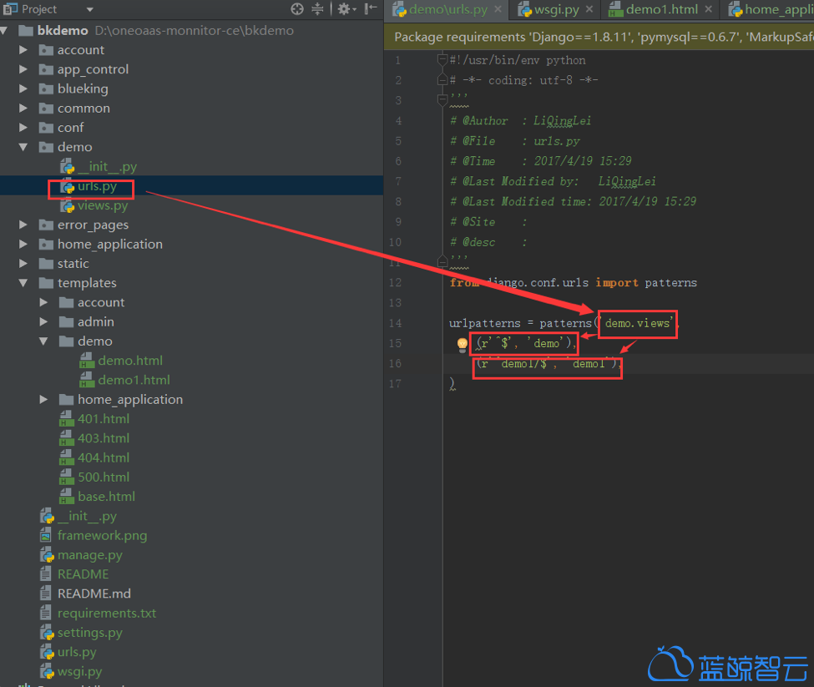This screenshot has height=687, width=814.
Task: Expand the common folder
Action: pos(23,108)
